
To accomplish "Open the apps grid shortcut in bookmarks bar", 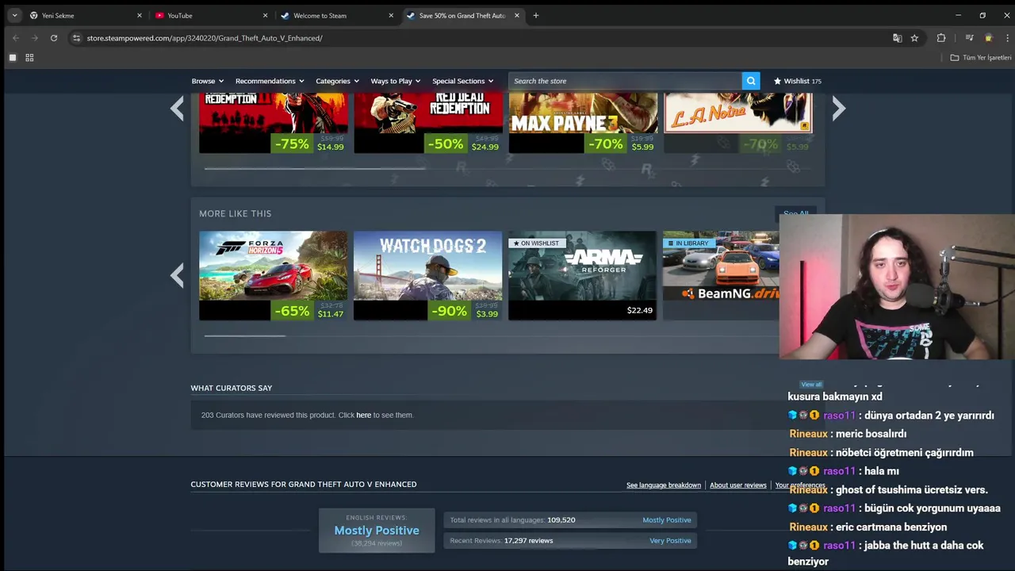I will click(29, 58).
